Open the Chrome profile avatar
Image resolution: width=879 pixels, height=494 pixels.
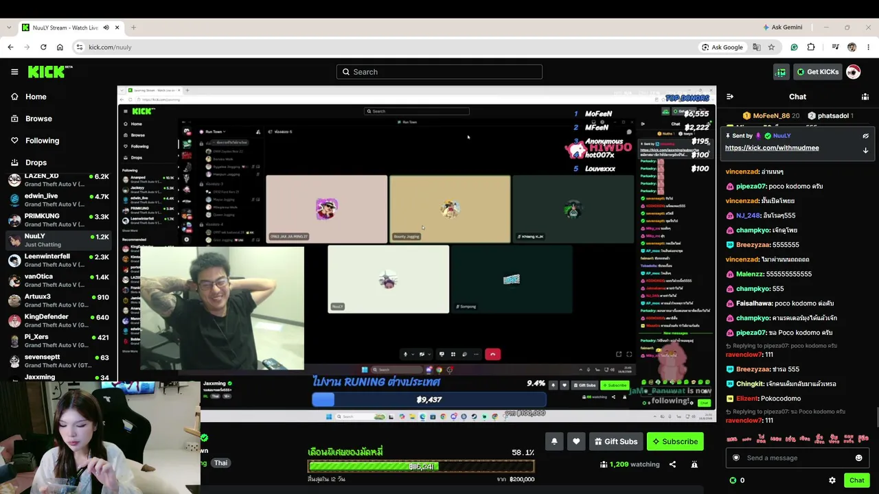click(852, 47)
